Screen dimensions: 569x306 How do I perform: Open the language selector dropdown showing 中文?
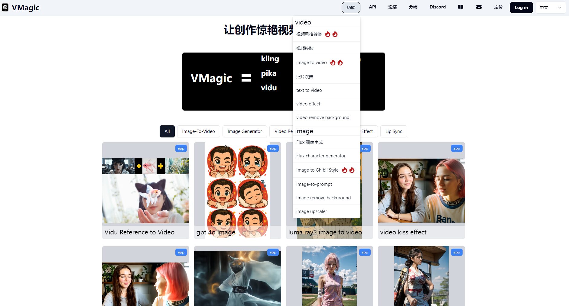pos(551,8)
